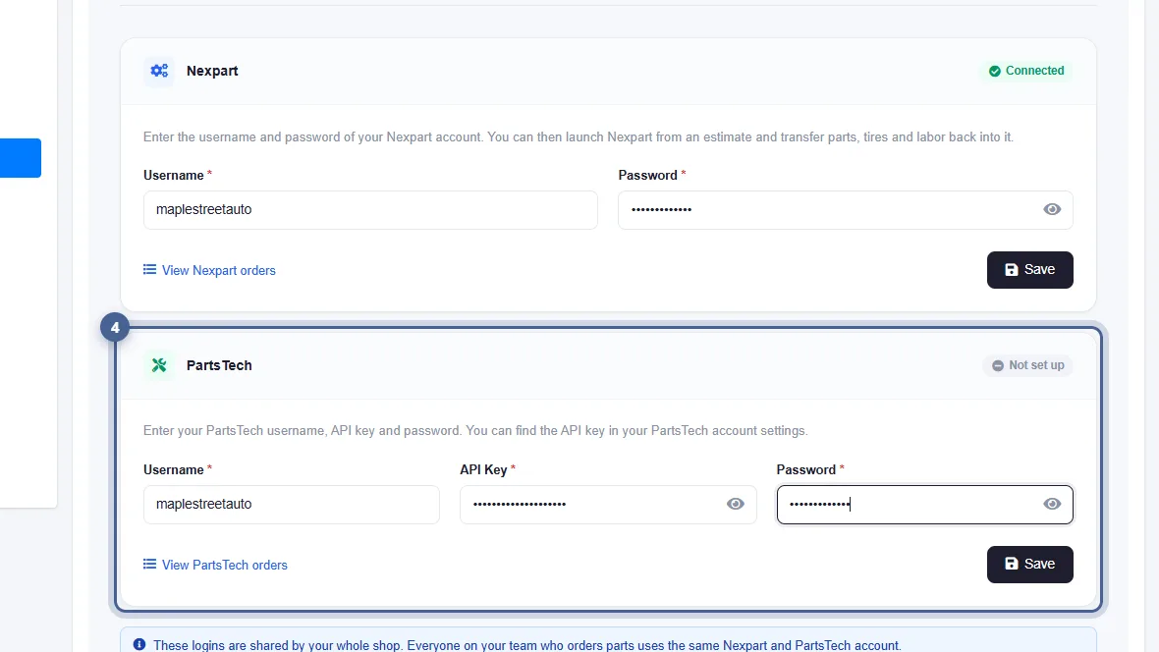
Task: Click the PartsTech section title
Action: click(219, 365)
